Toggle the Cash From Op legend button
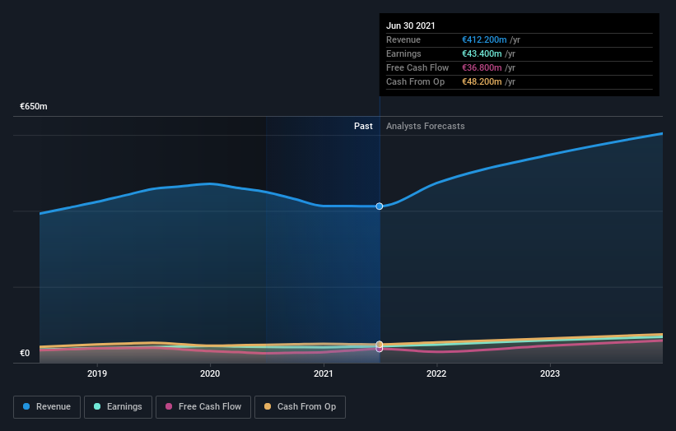Viewport: 676px width, 431px height. click(x=300, y=407)
